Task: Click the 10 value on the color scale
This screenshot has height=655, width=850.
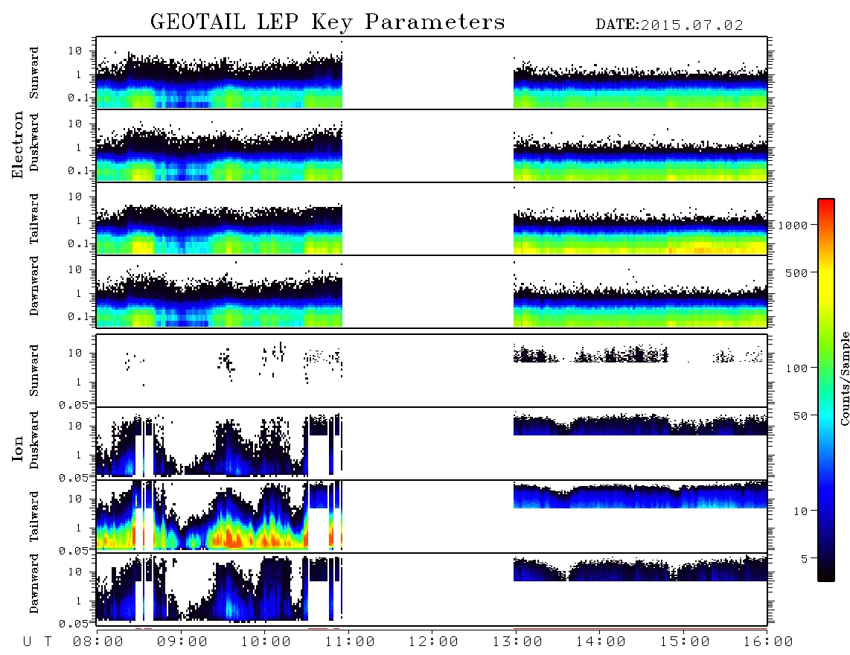Action: (x=800, y=511)
